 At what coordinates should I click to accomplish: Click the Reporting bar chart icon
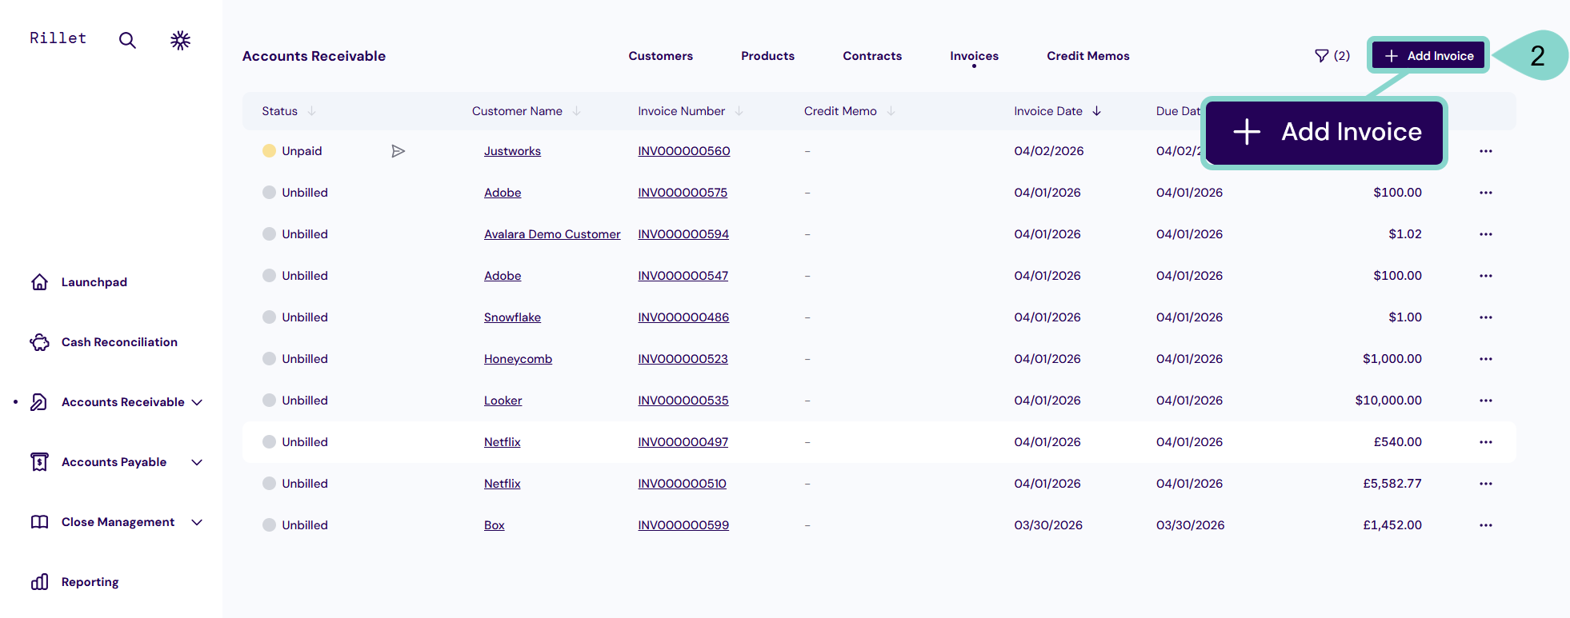39,582
